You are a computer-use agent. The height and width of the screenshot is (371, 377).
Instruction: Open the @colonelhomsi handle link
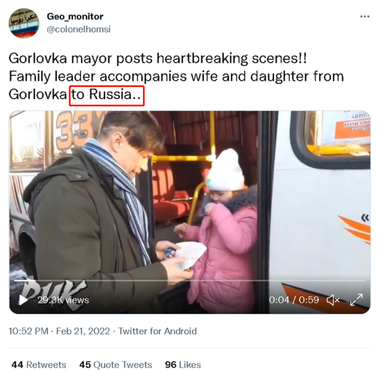pos(79,29)
